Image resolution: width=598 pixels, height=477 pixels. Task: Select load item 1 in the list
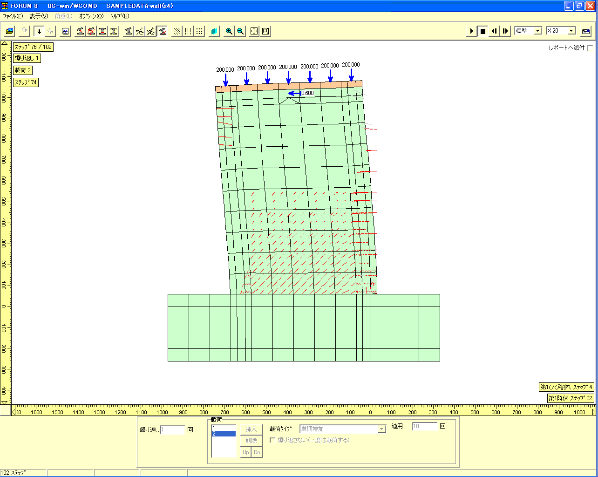tap(224, 428)
